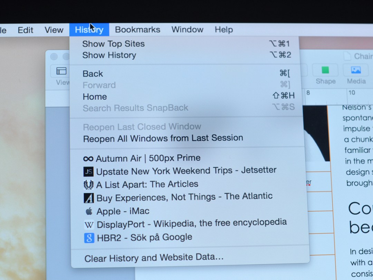373x280 pixels.
Task: Click the Google g favicon
Action: 89,238
